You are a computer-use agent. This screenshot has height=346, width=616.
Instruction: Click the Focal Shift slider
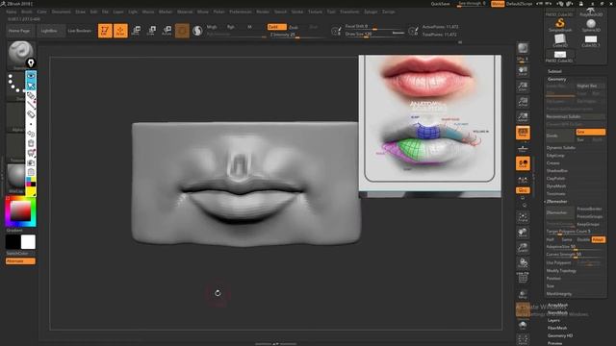[374, 26]
